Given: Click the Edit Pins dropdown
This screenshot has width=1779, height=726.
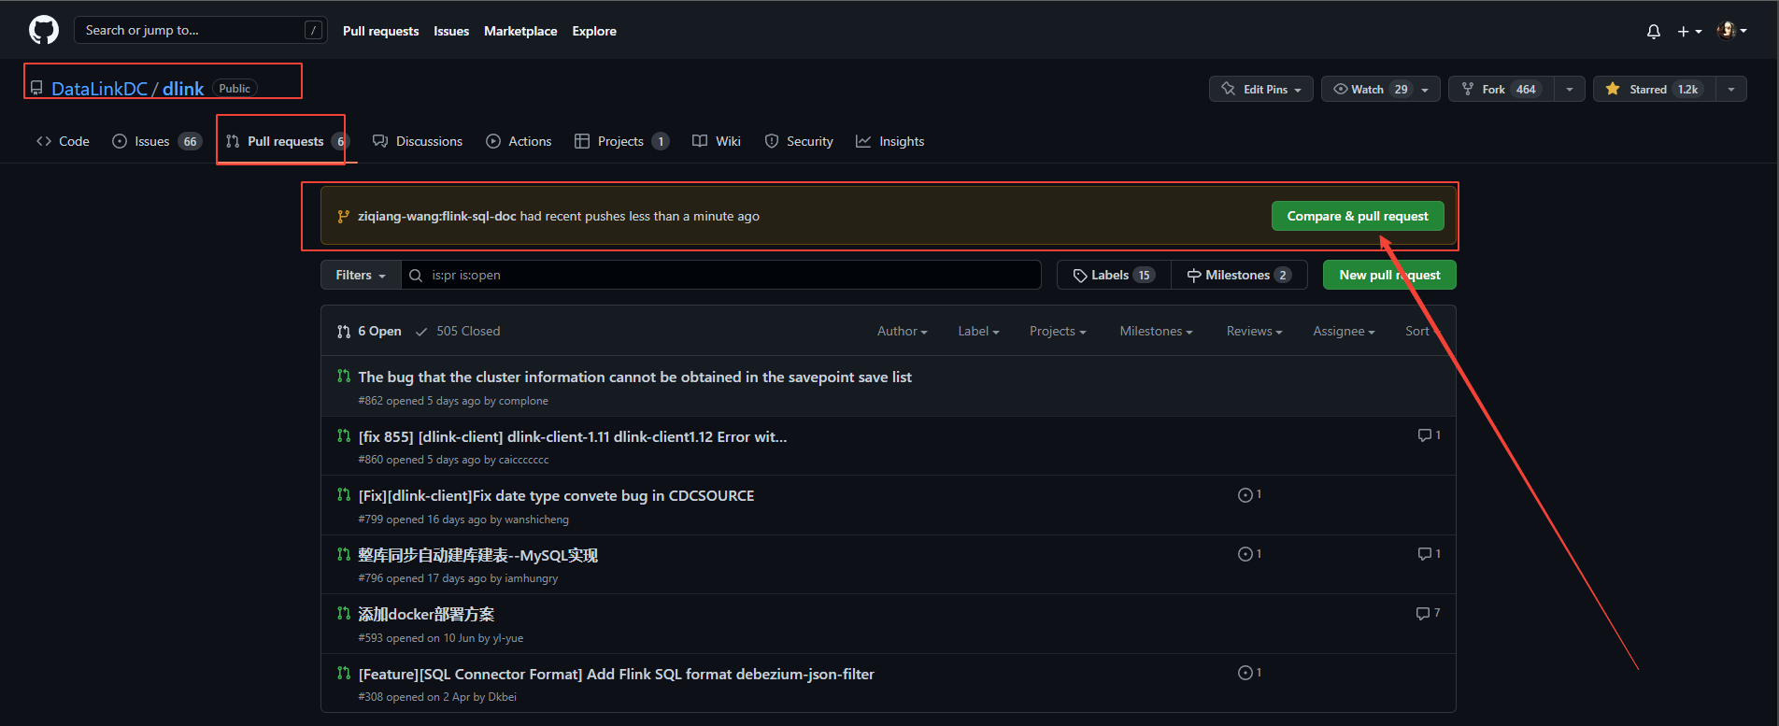Looking at the screenshot, I should click(1261, 89).
